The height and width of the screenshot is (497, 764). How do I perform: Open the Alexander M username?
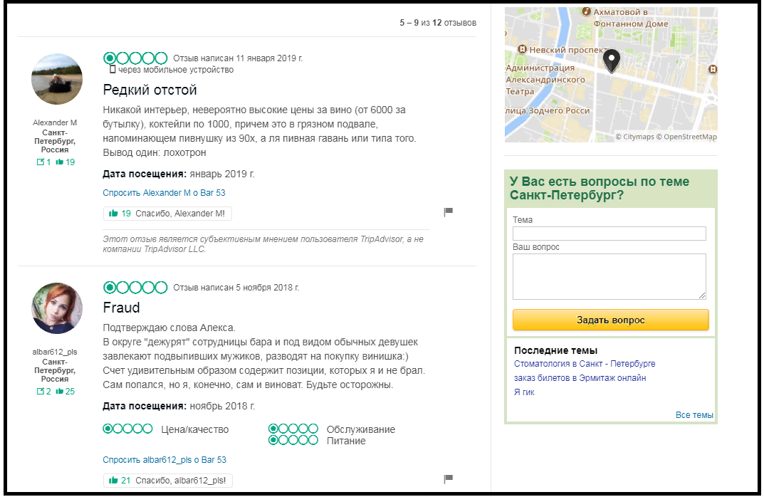pyautogui.click(x=55, y=122)
